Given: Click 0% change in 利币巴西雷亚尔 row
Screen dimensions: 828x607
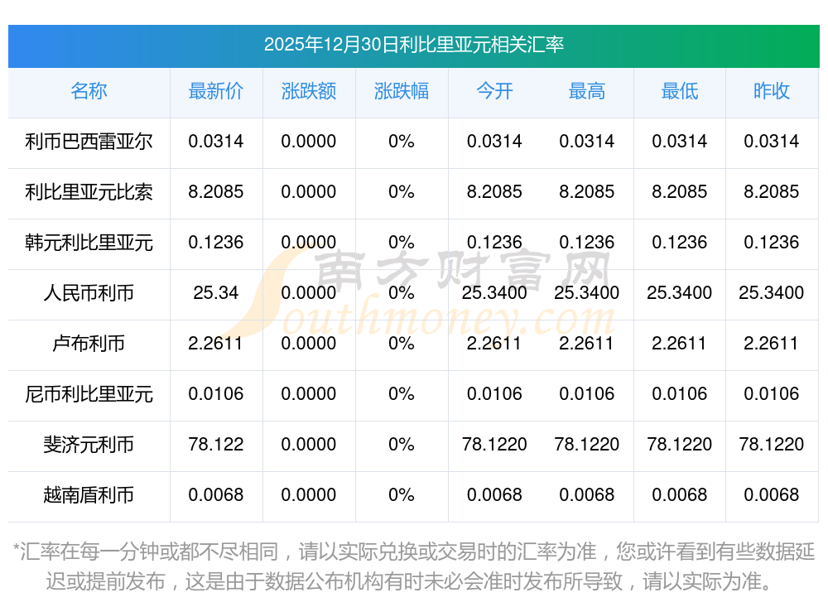Looking at the screenshot, I should (402, 142).
